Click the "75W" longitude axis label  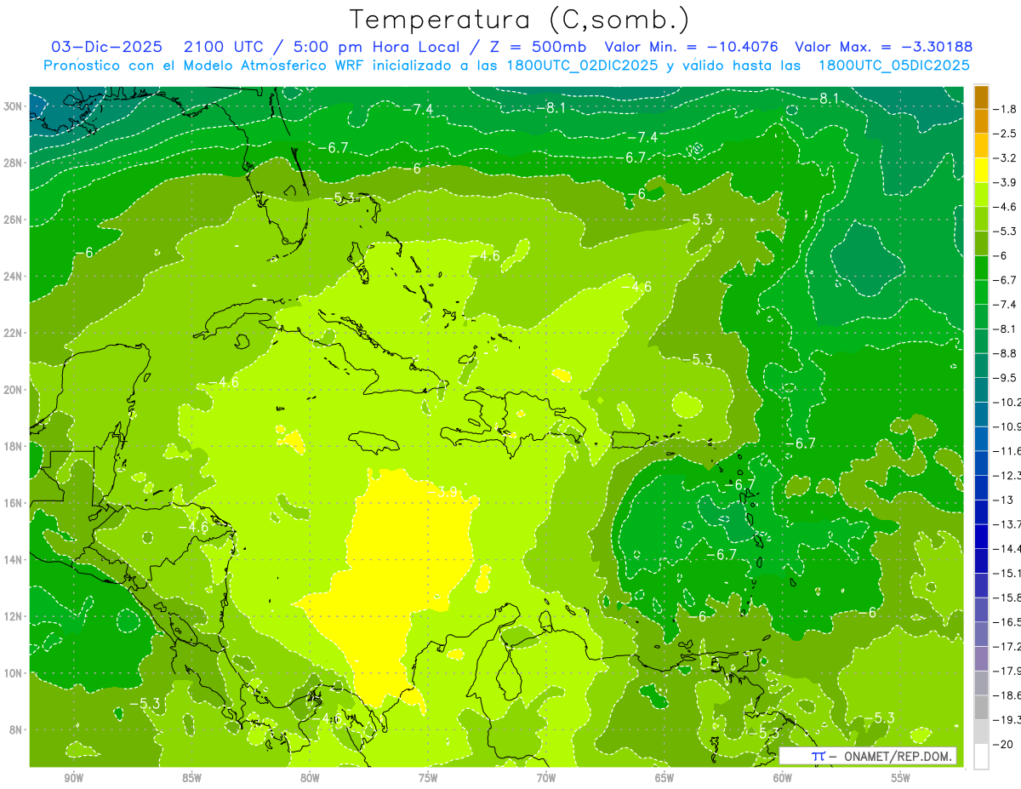(428, 778)
